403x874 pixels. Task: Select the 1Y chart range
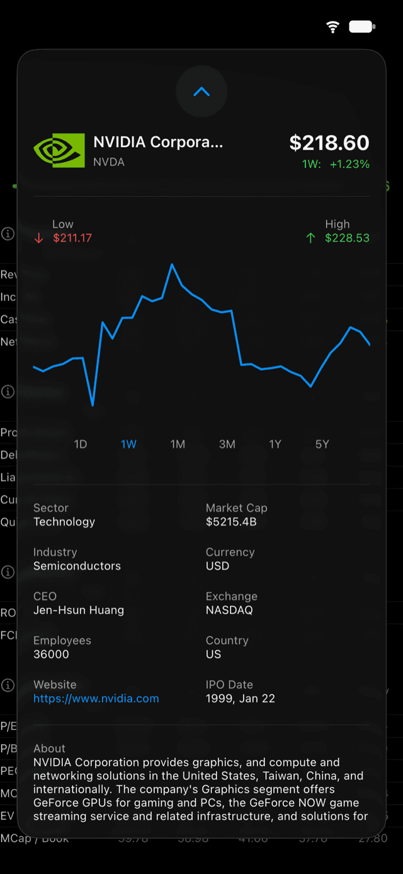pyautogui.click(x=275, y=444)
